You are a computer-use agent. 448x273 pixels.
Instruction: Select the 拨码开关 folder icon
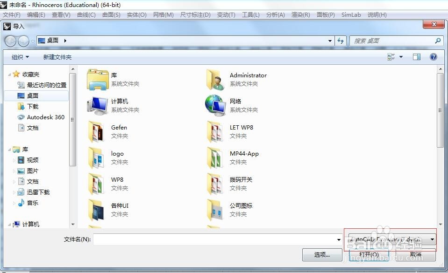(x=215, y=184)
